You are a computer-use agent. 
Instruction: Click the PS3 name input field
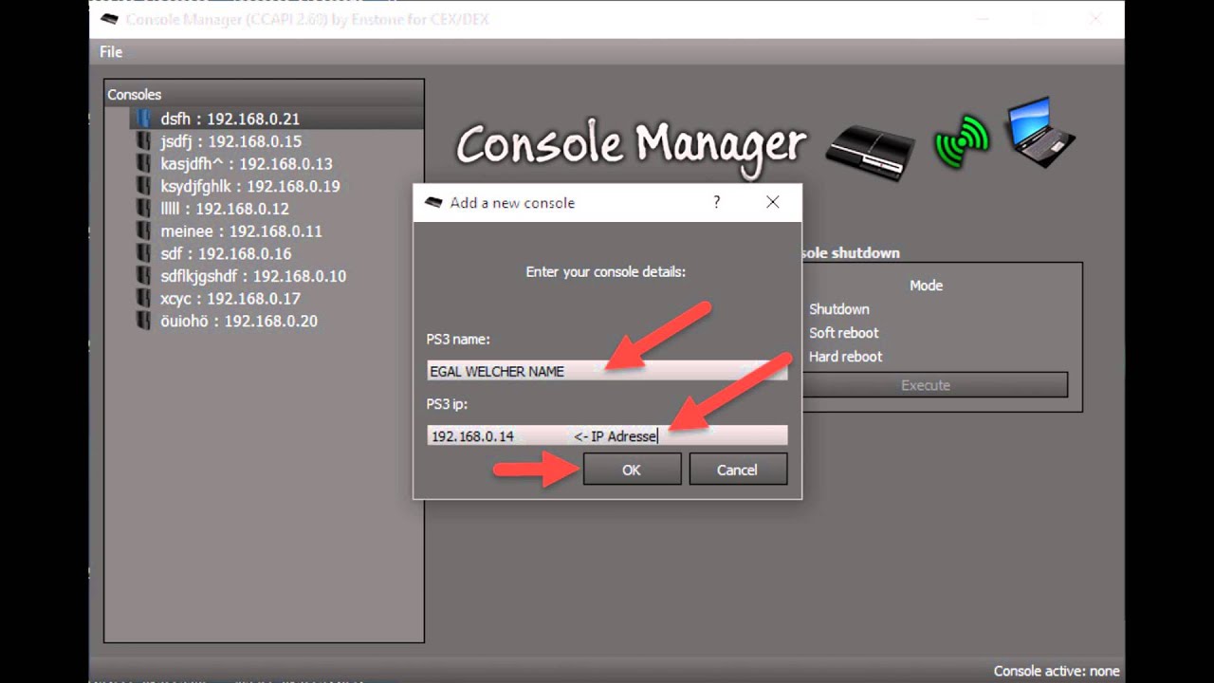coord(607,371)
